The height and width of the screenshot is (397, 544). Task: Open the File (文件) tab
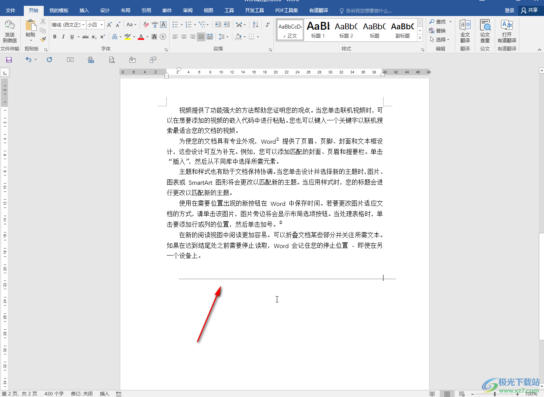point(11,11)
